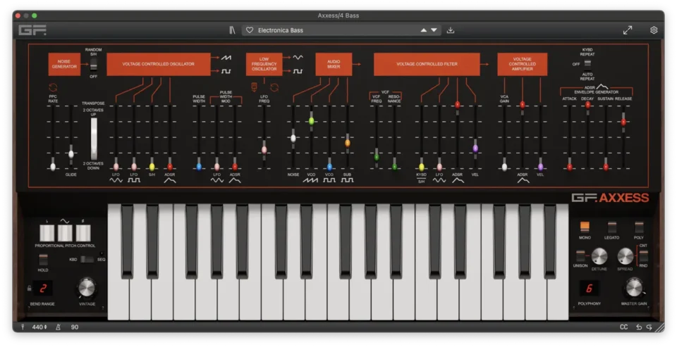
Task: Click the resize window arrows icon
Action: coord(628,30)
